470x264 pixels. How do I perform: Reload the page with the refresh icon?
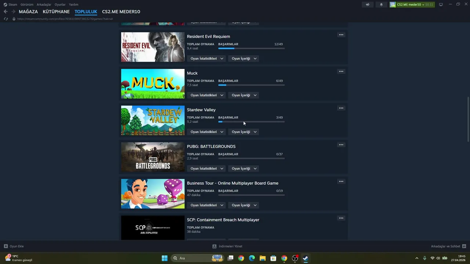click(x=6, y=19)
